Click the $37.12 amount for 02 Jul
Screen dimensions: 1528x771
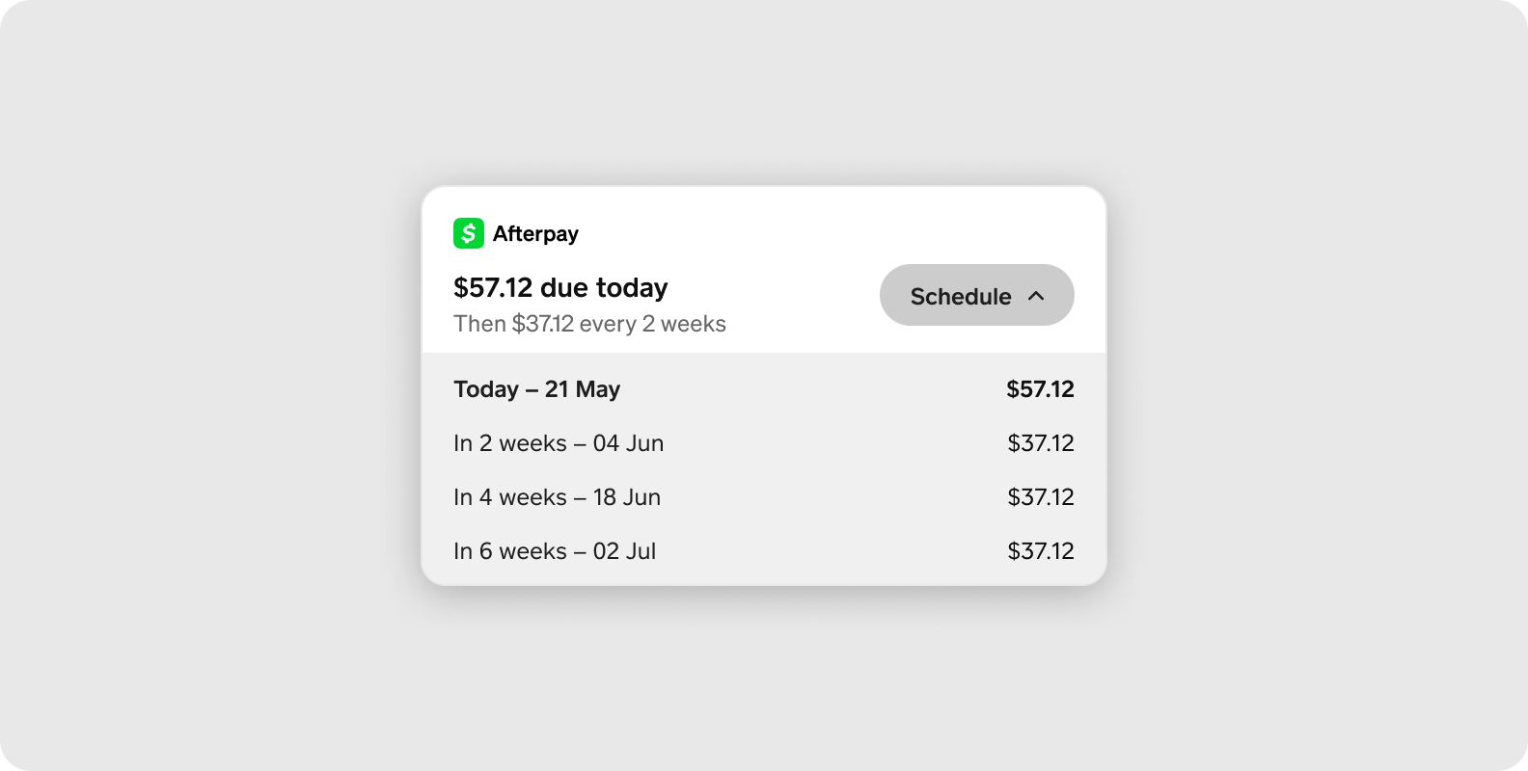pyautogui.click(x=1041, y=551)
